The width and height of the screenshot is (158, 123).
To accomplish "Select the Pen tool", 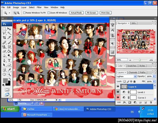I will point(4,61).
